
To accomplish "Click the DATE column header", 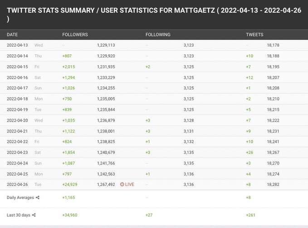I will pos(12,34).
